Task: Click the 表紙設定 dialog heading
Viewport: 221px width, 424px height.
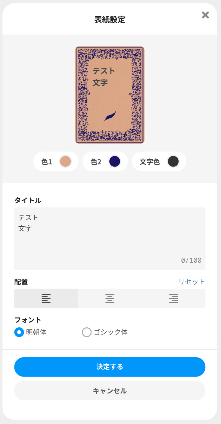Action: [x=110, y=20]
